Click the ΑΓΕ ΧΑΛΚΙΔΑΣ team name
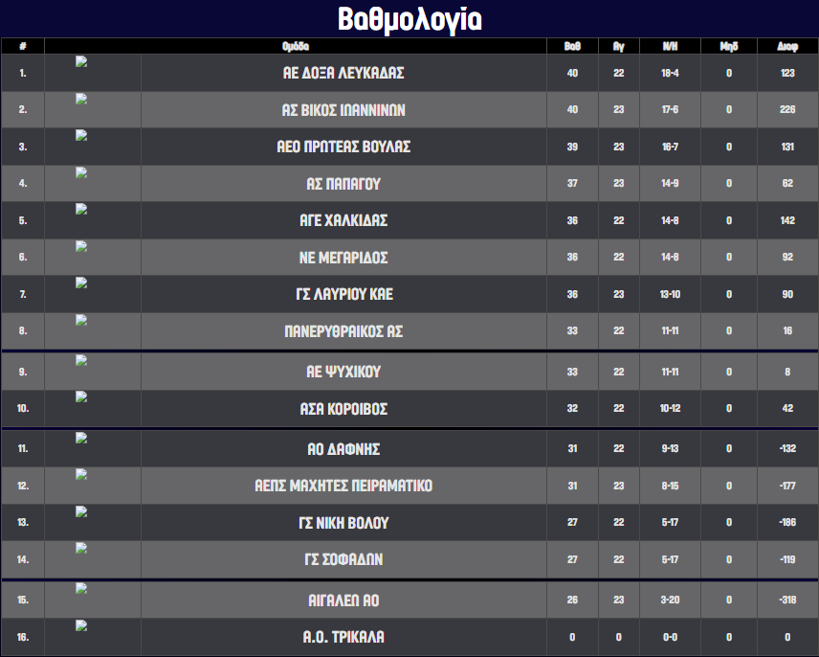Viewport: 819px width, 657px height. click(x=343, y=220)
